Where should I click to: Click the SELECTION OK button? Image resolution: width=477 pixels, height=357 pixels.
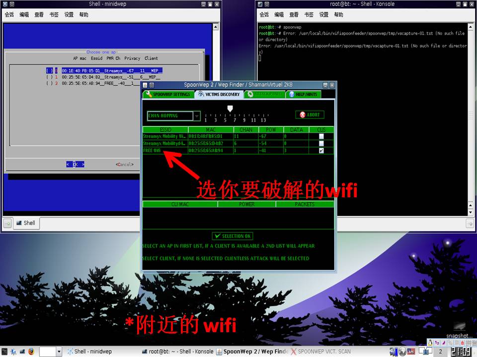[233, 236]
